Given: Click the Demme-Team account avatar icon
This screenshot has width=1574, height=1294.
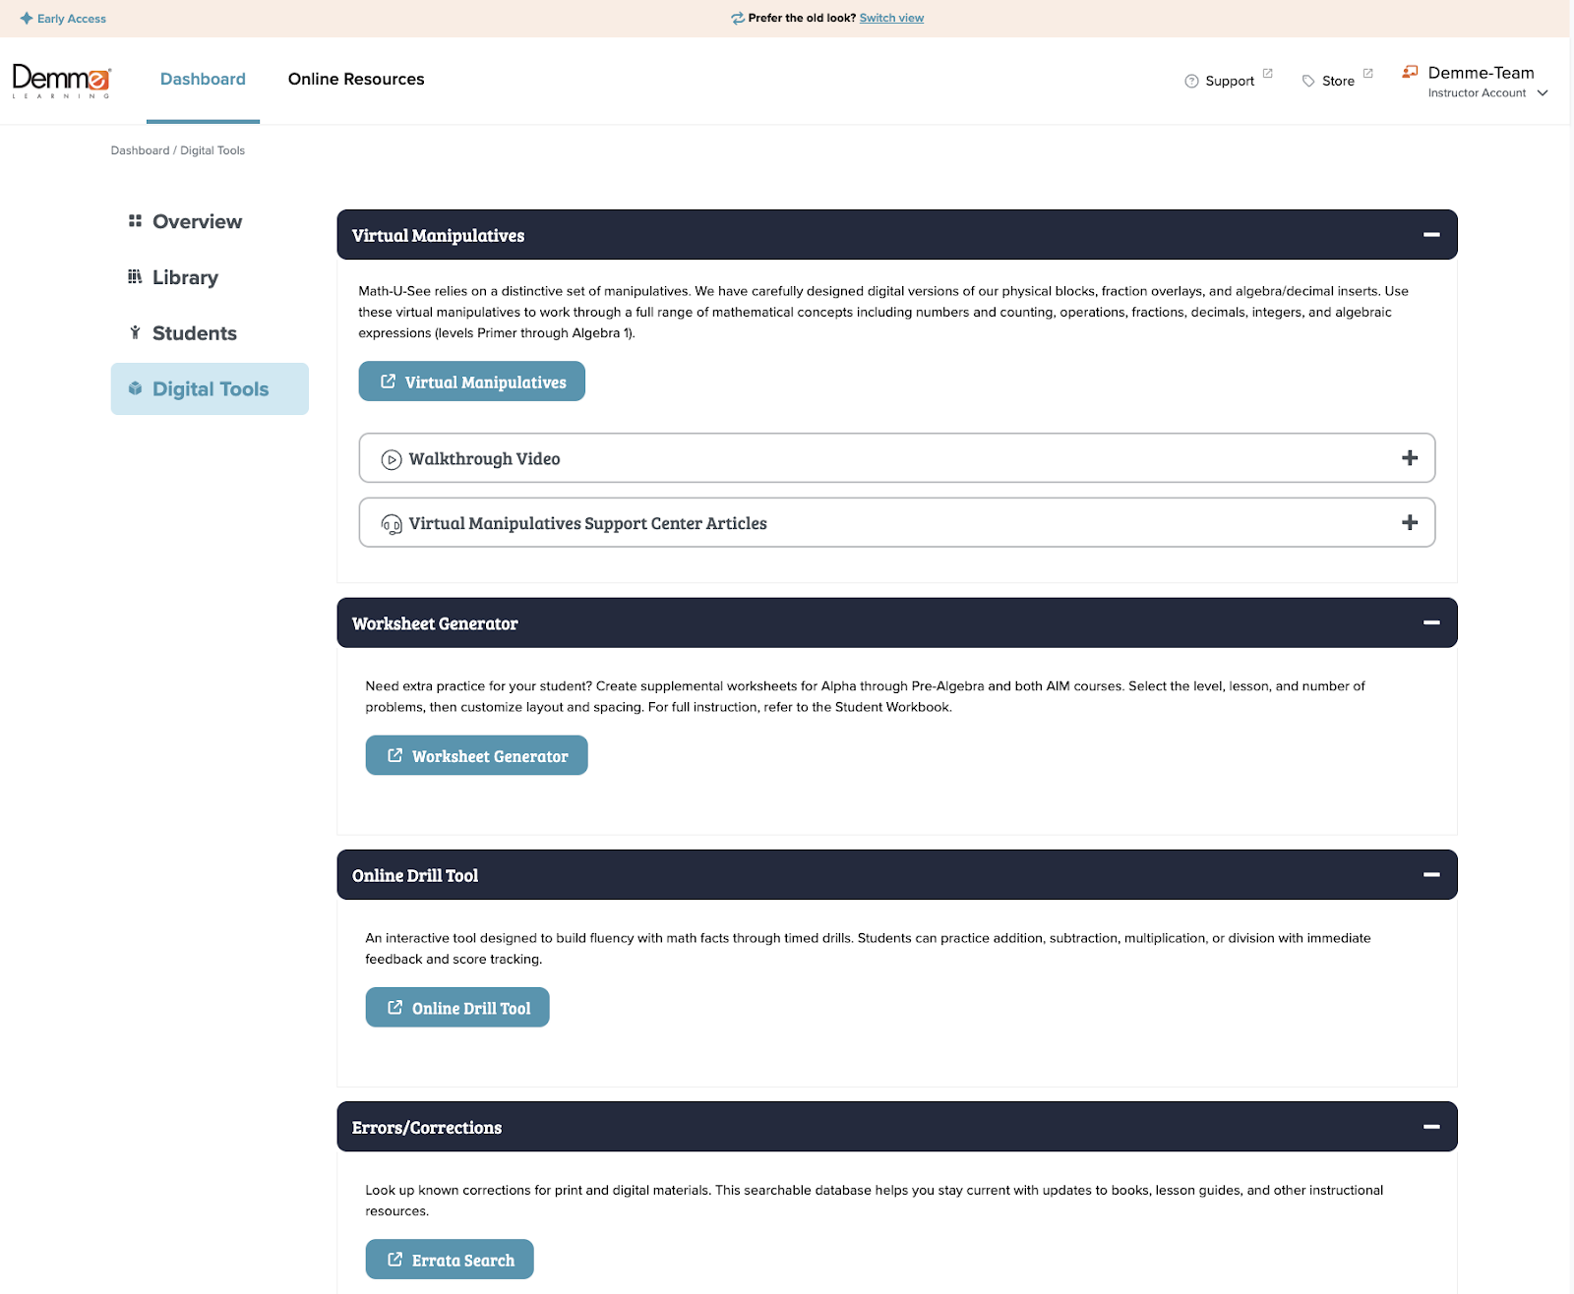Looking at the screenshot, I should point(1410,72).
